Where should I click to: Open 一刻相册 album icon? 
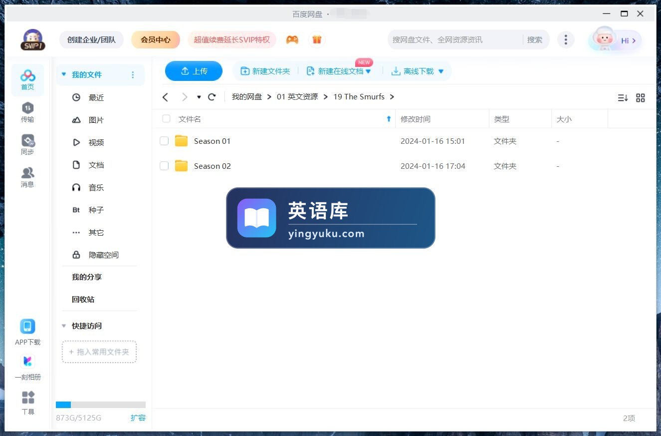(x=27, y=368)
